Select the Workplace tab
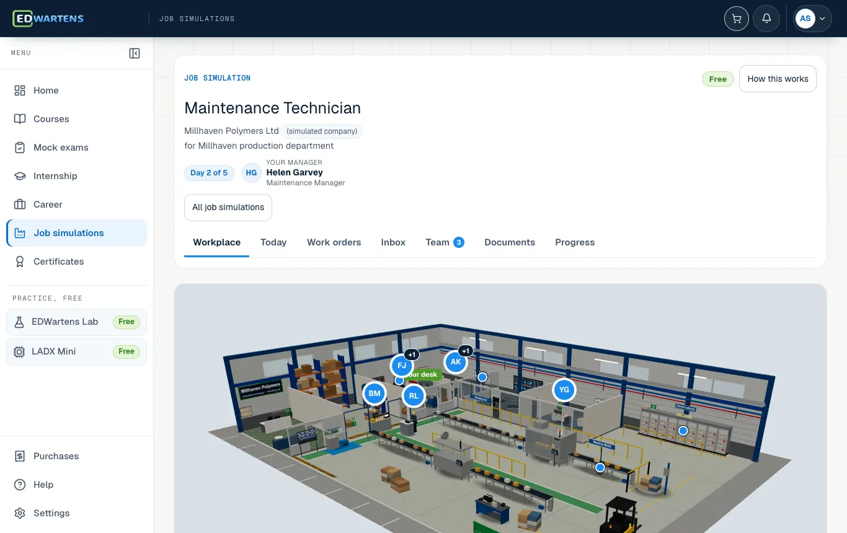The width and height of the screenshot is (847, 533). [216, 242]
